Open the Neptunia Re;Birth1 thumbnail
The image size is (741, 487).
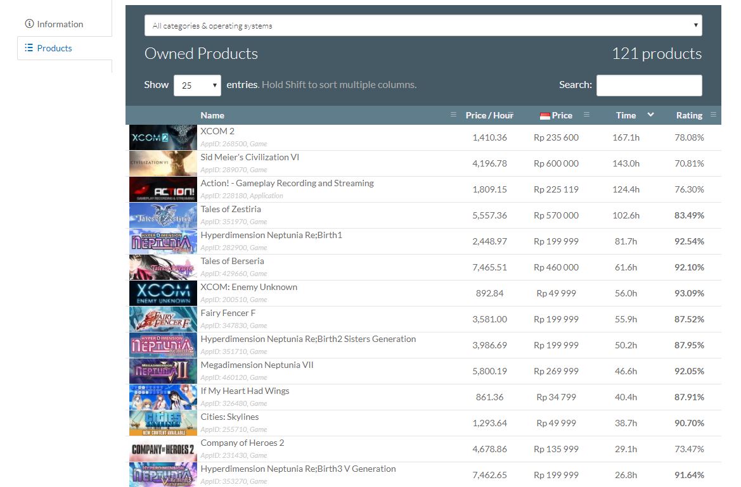point(163,241)
